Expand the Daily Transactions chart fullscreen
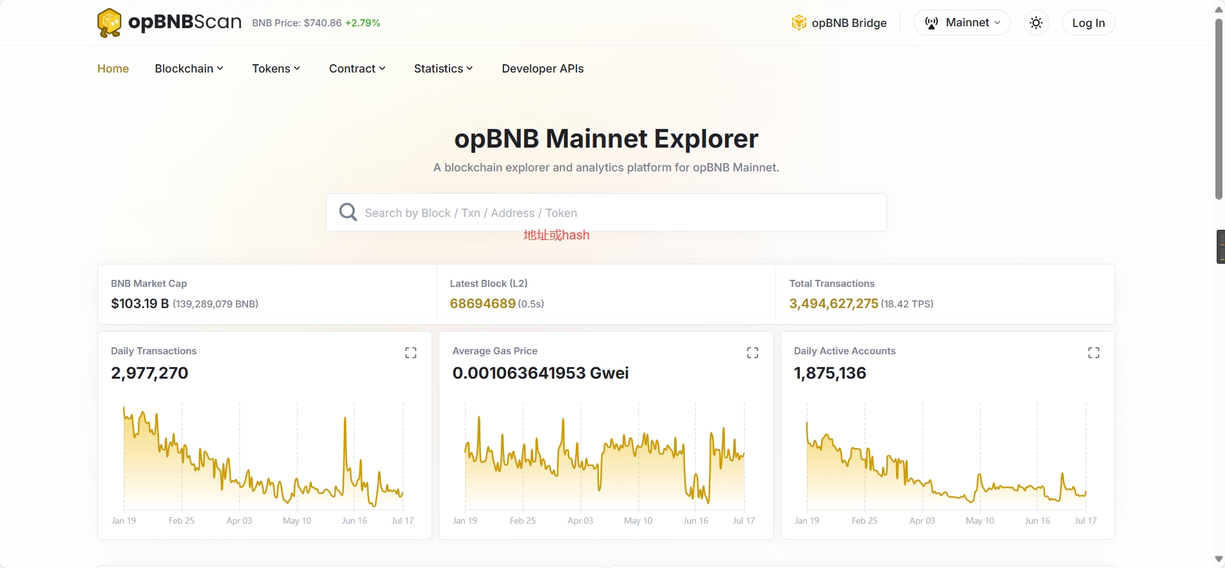The image size is (1225, 568). pos(410,352)
